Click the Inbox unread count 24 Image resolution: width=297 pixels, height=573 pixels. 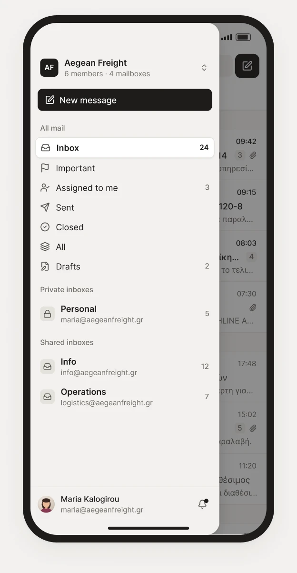[x=204, y=148]
